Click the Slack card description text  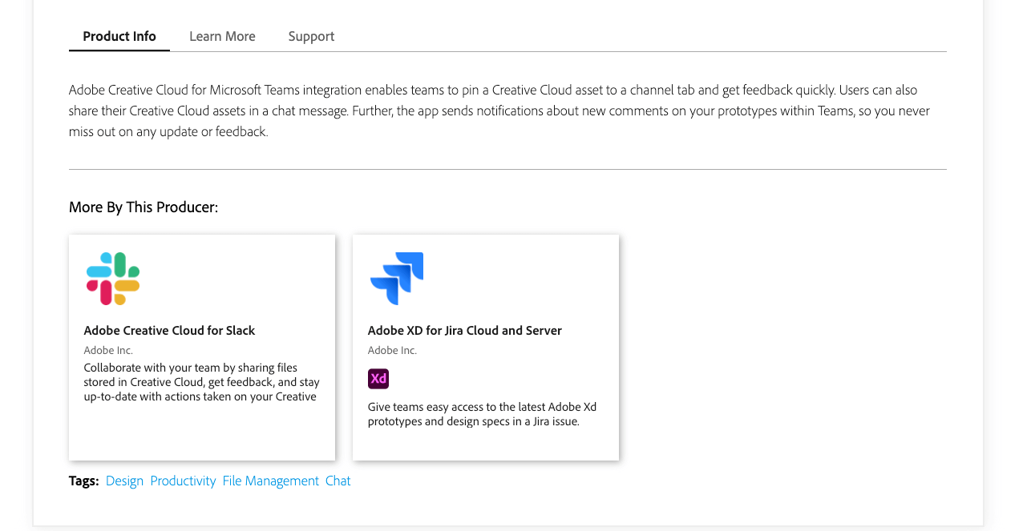click(201, 382)
